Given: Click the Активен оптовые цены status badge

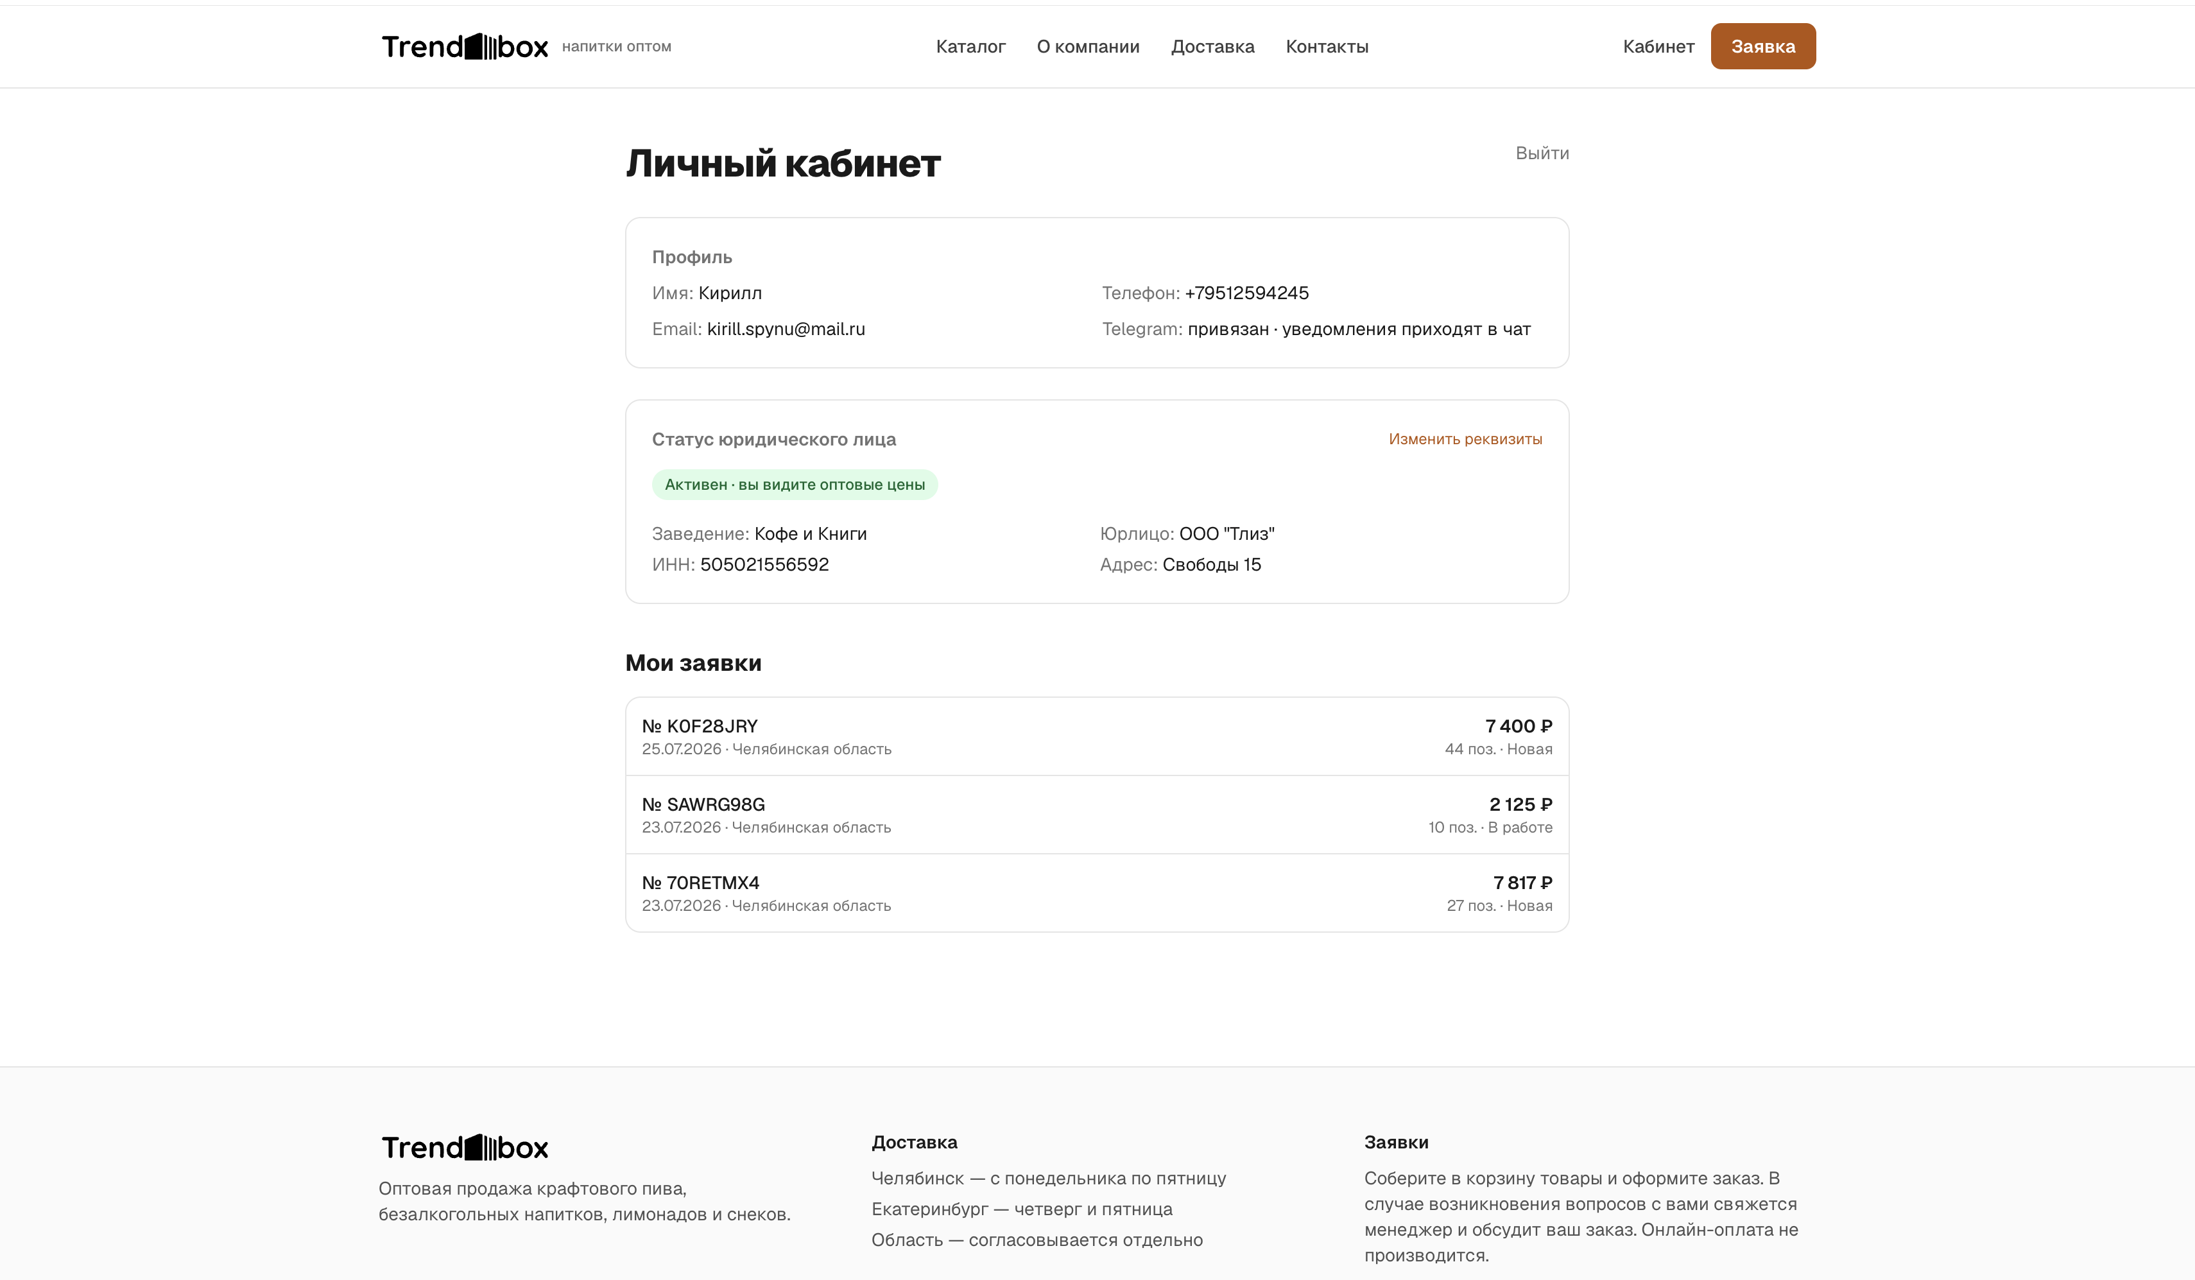Looking at the screenshot, I should pos(795,485).
